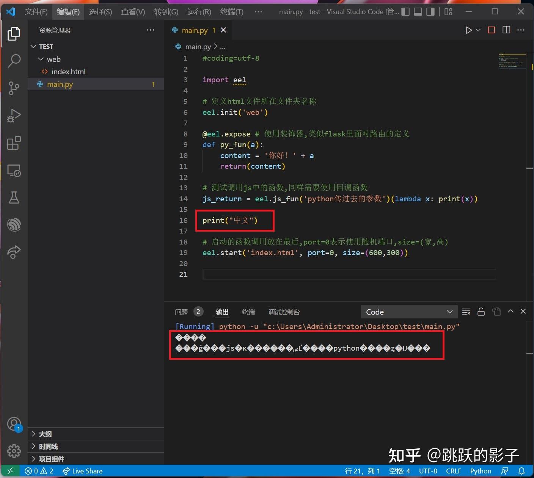
Task: Open the 查看(V) menu
Action: pos(133,12)
